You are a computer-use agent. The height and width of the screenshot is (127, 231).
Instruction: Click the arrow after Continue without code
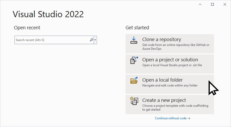(189, 118)
